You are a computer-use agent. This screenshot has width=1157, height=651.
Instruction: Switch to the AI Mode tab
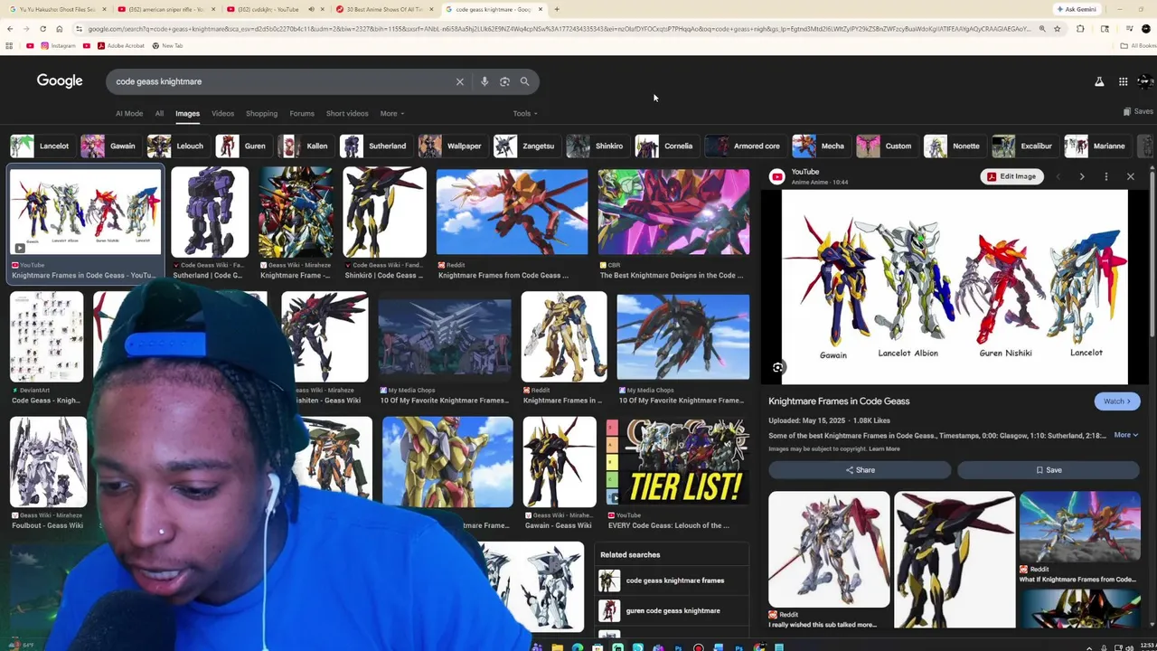(x=129, y=114)
